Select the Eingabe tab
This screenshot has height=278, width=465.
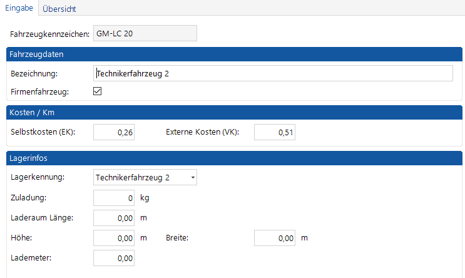pyautogui.click(x=19, y=8)
